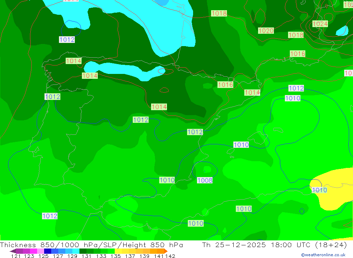Viewport: 353px width, 258px height.
Task: Select the map title 'Thickness 850/1000 hPa/SLP/Height 850 hPa'
Action: [x=91, y=245]
